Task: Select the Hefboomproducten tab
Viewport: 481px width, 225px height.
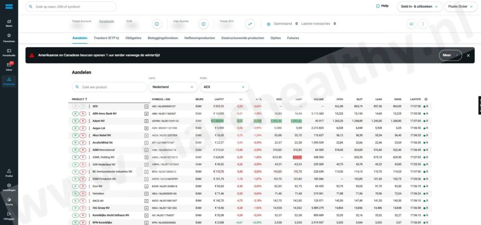Action: [200, 38]
